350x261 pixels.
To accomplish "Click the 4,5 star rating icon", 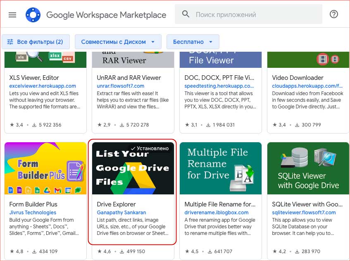I will [187, 251].
